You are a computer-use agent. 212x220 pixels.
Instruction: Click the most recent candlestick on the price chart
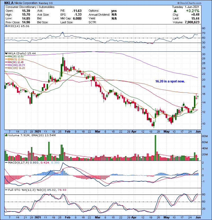tap(198, 97)
